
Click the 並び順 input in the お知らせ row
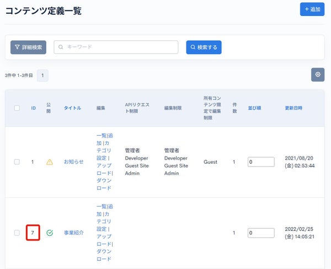(x=261, y=162)
